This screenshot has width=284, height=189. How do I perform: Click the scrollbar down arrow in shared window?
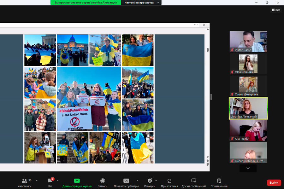[x=208, y=157]
